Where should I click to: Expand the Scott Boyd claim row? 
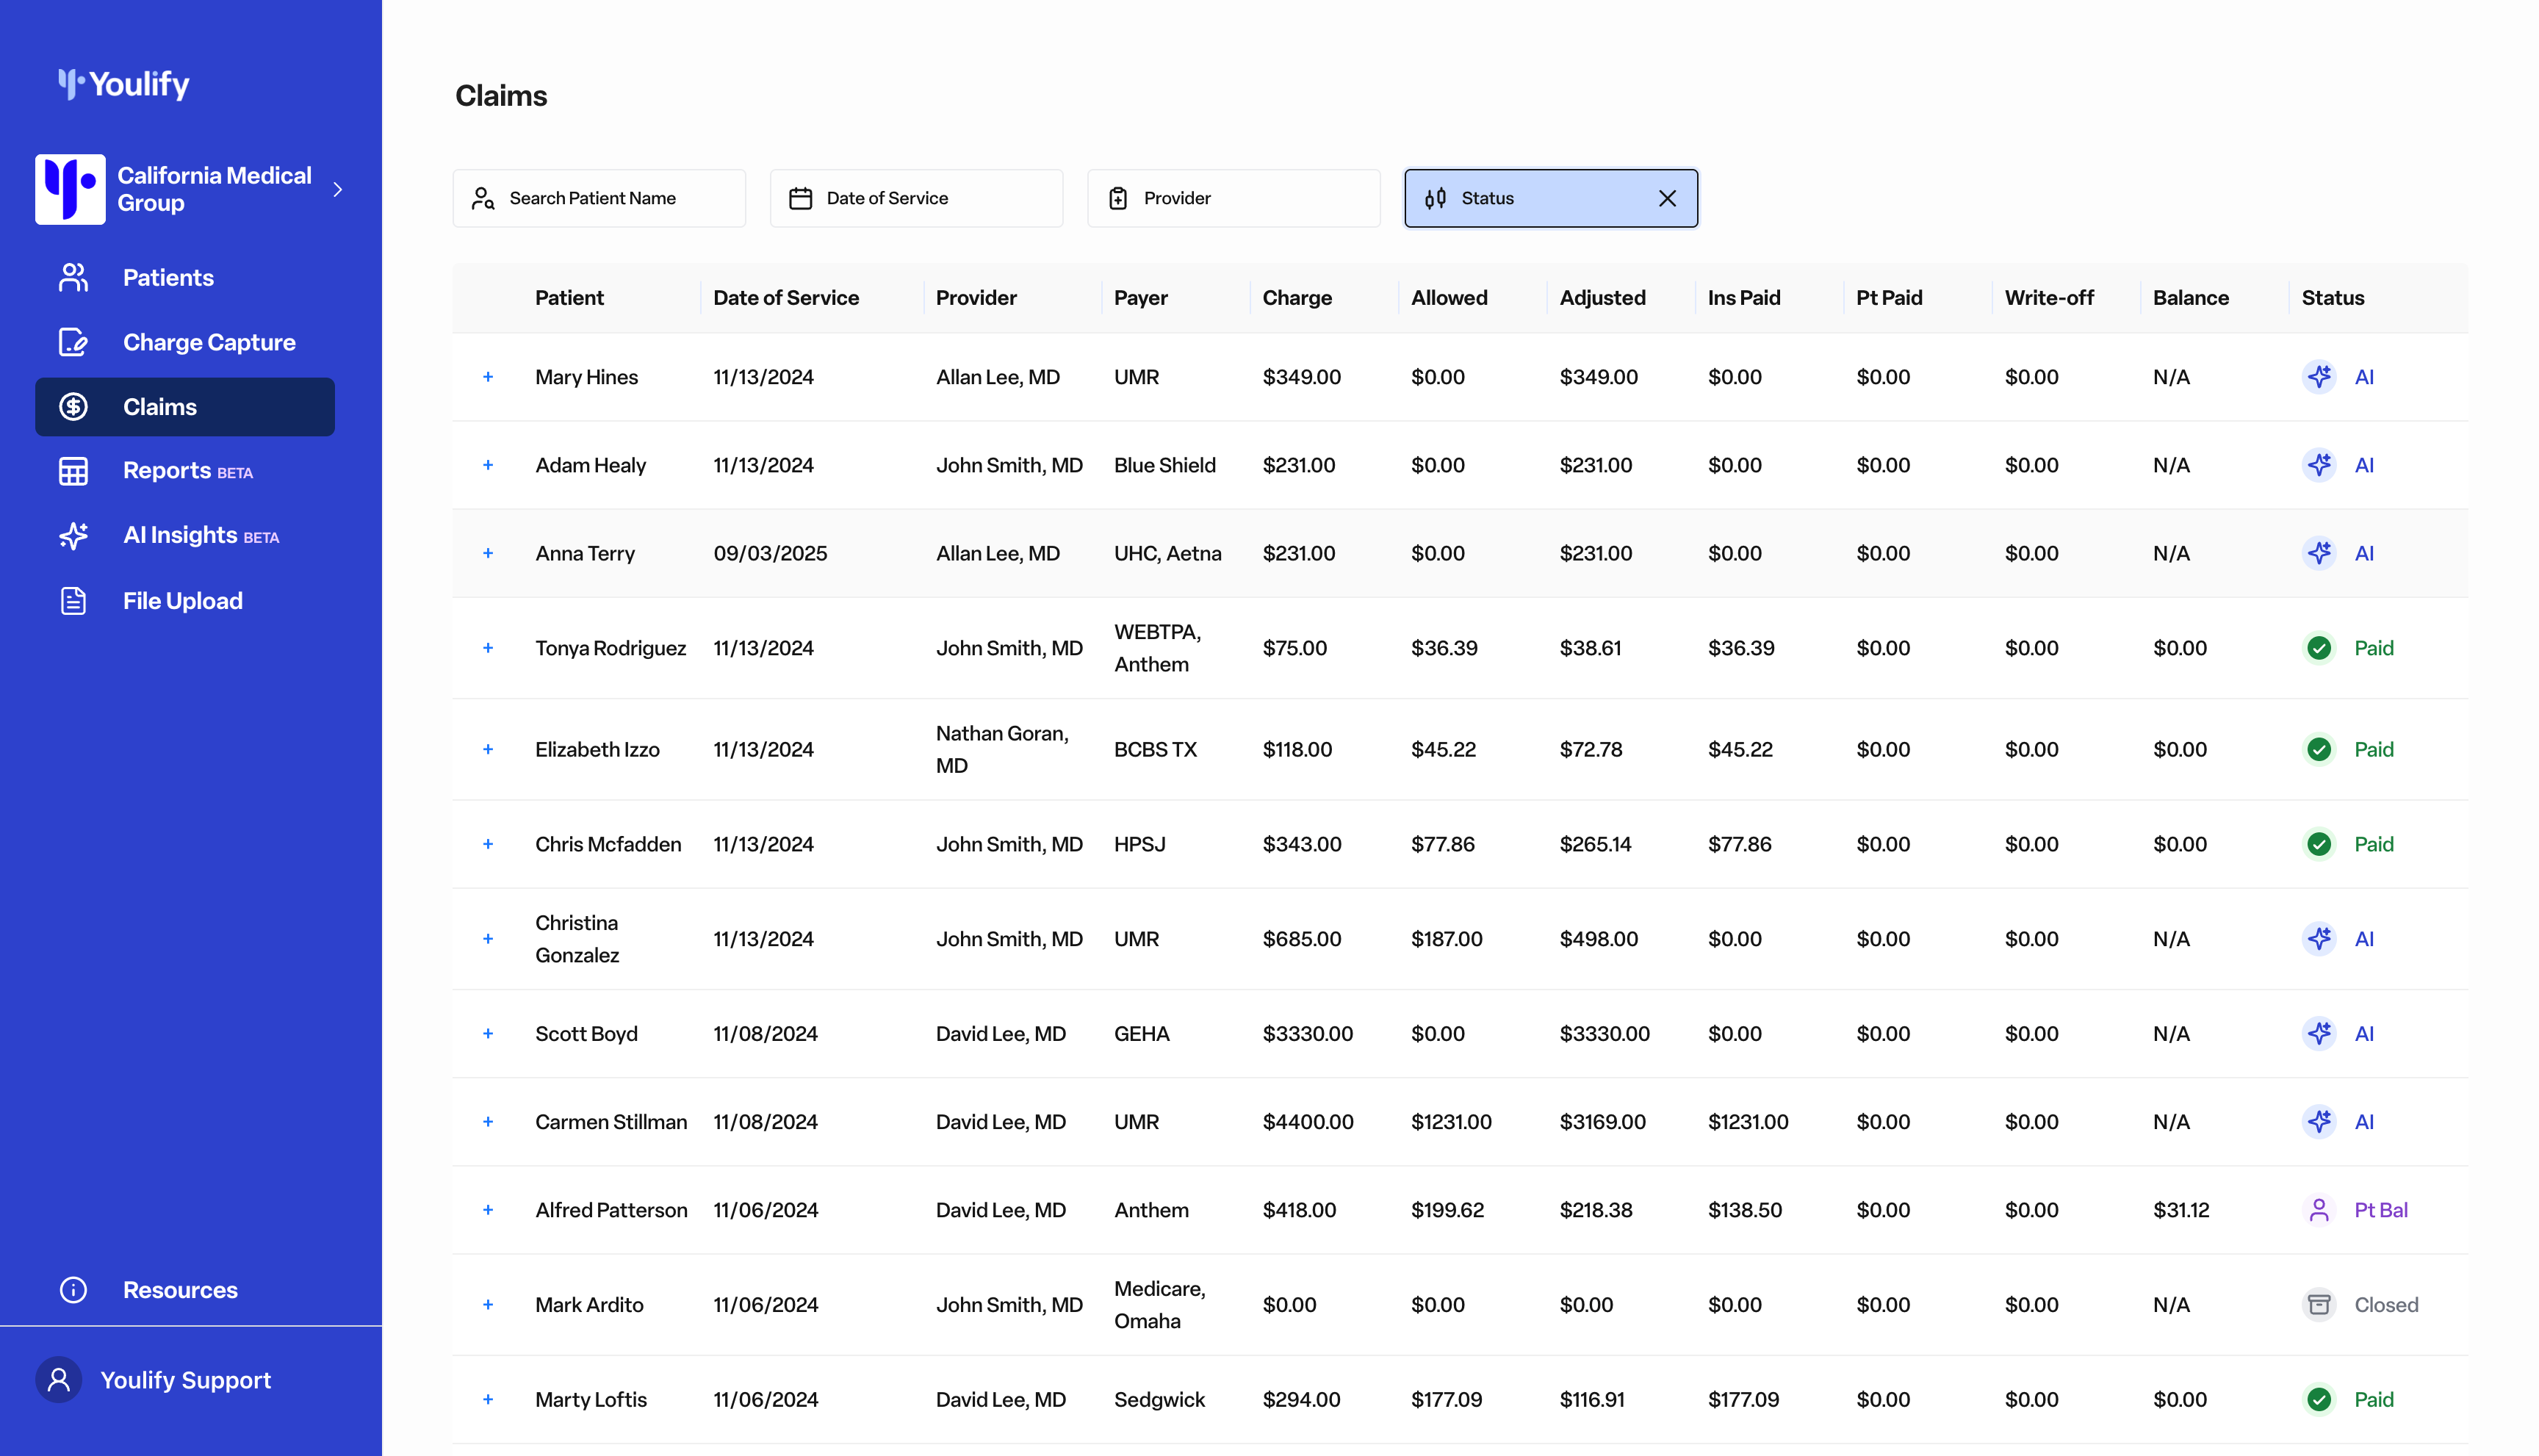coord(488,1034)
